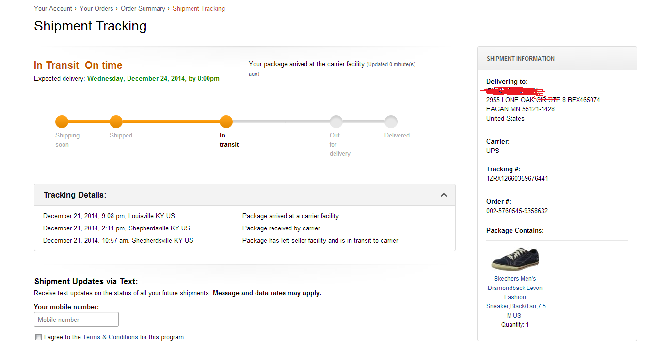Image resolution: width=671 pixels, height=350 pixels.
Task: Open the Order Summary breadcrumb
Action: pos(143,8)
